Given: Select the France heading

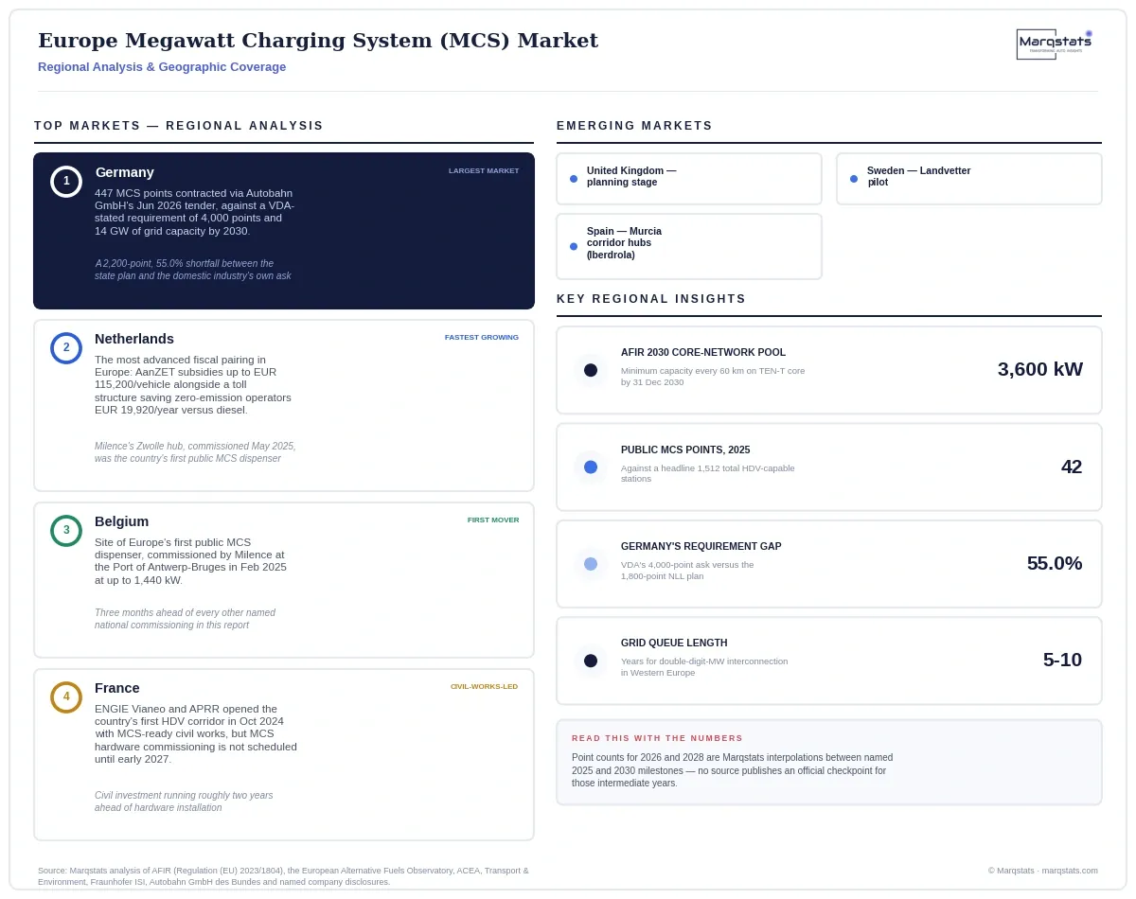Looking at the screenshot, I should point(117,688).
